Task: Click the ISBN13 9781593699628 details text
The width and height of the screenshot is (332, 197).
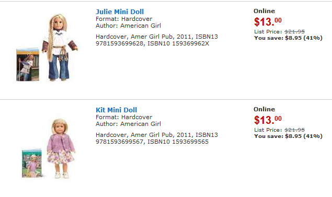Action: [x=157, y=40]
